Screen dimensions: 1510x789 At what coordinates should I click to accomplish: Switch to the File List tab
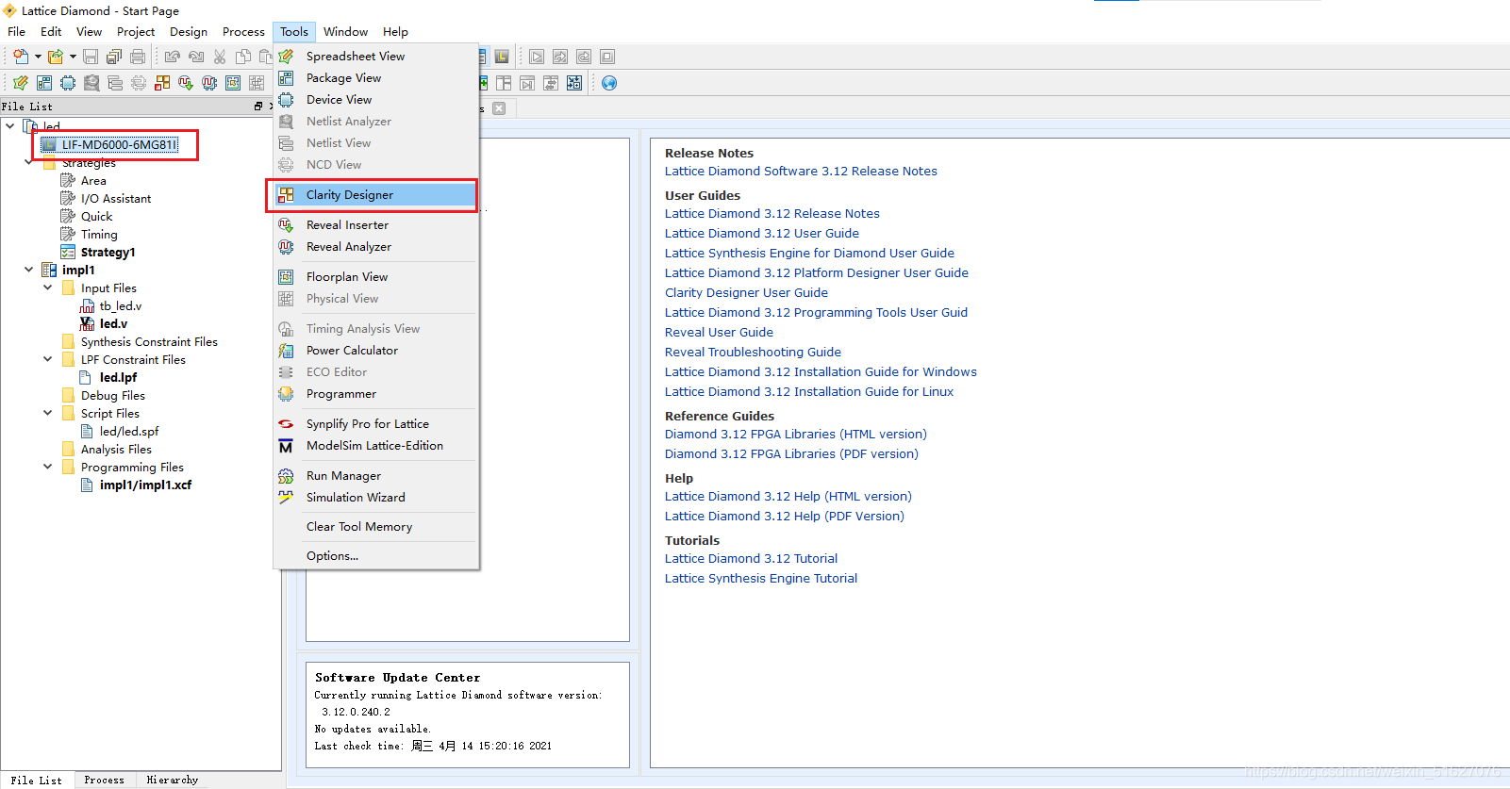37,780
